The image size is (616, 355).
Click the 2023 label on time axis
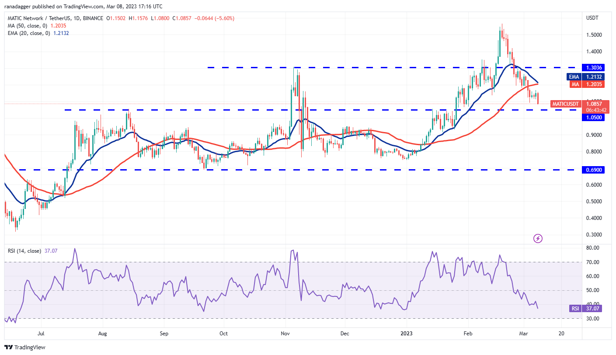pos(406,334)
